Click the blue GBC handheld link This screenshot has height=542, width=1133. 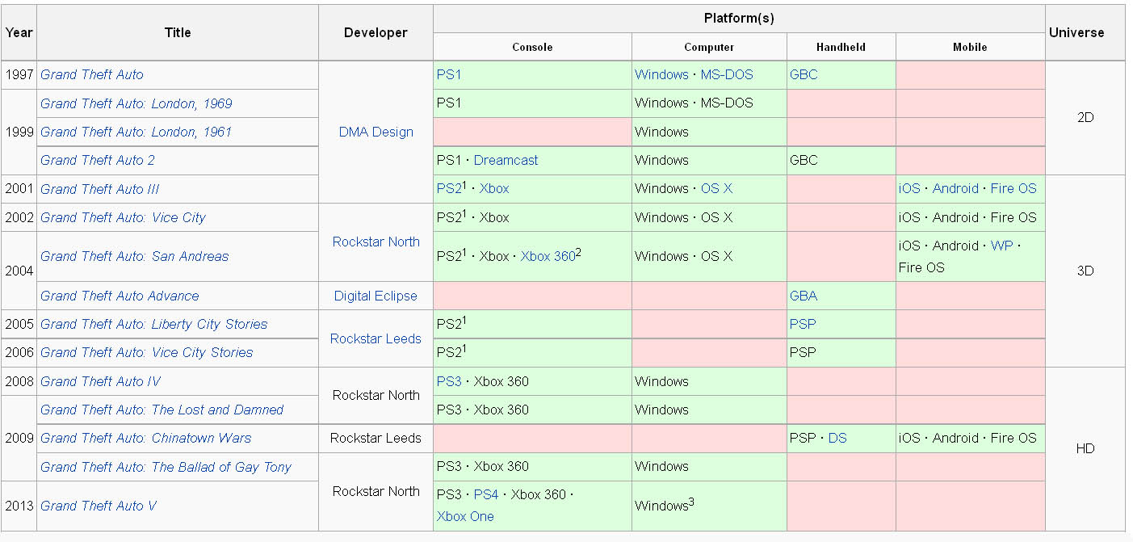[x=804, y=74]
